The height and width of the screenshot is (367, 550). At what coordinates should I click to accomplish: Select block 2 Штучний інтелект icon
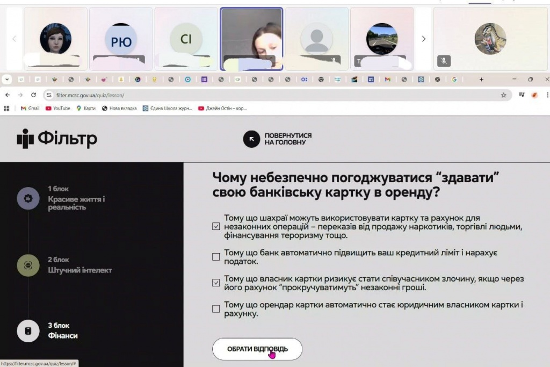click(28, 265)
